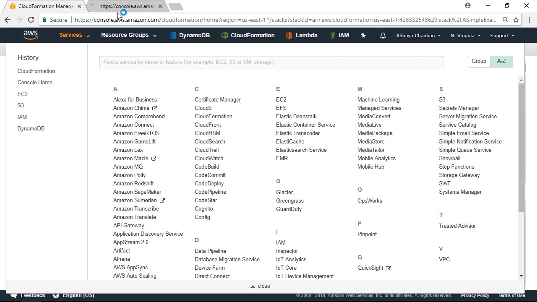Open the DynamoDB shortcut icon in navbar

click(x=173, y=36)
